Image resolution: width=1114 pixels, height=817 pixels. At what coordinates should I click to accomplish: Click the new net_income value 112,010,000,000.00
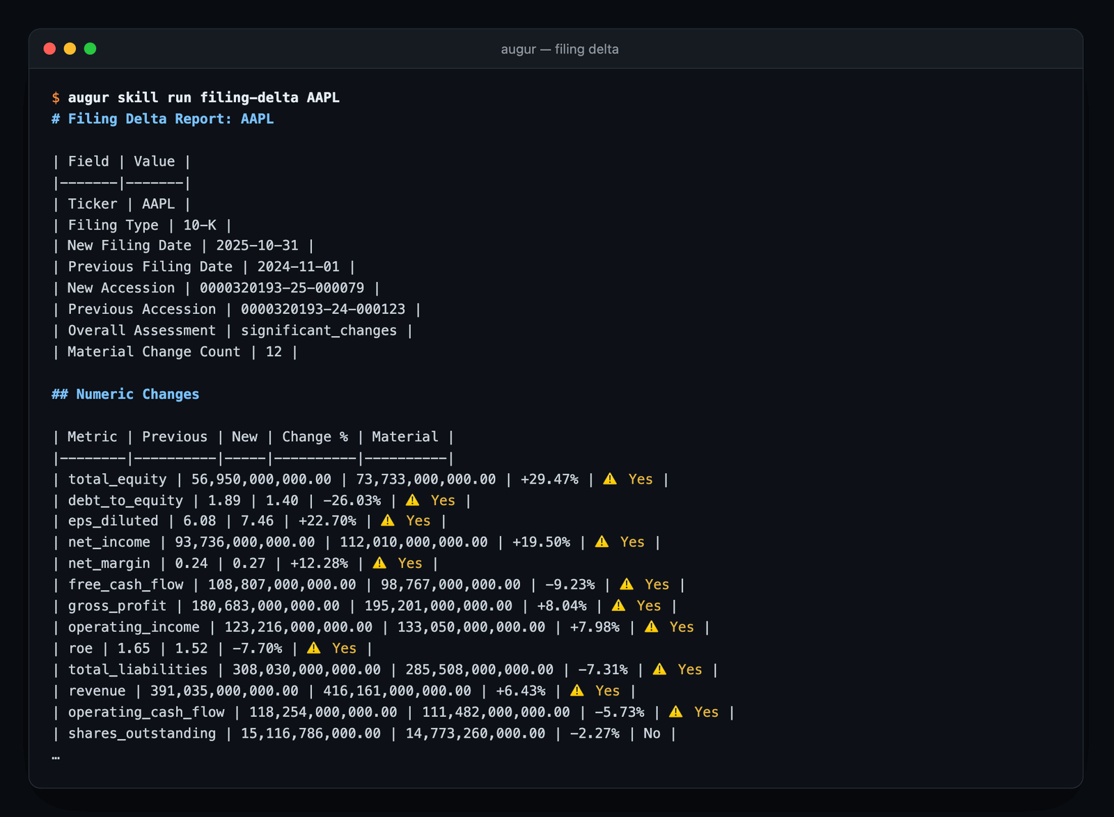[414, 542]
